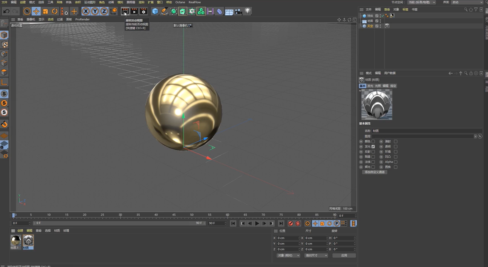Click the Light bulb icon
The width and height of the screenshot is (488, 267).
coord(248,12)
